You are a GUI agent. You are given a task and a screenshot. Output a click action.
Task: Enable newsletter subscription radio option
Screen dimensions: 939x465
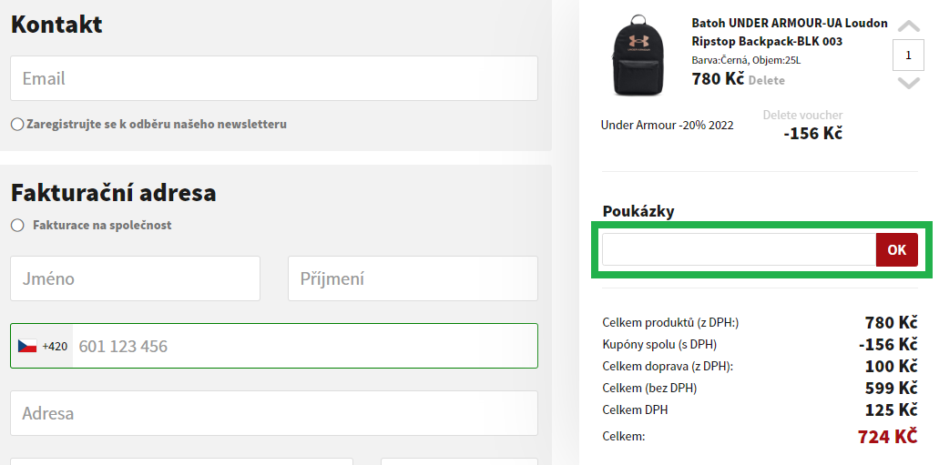click(x=17, y=125)
